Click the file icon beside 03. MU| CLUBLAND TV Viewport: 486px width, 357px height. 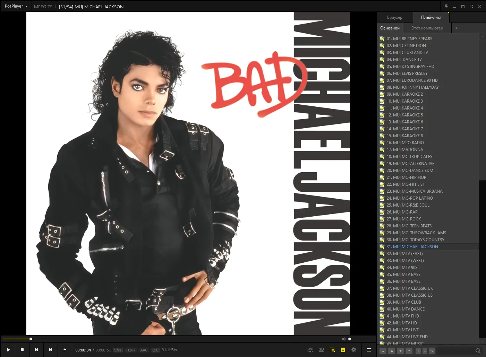[382, 53]
